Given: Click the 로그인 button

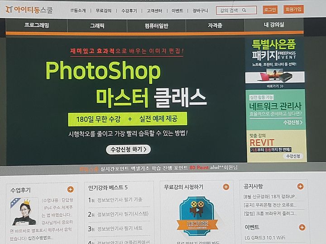Looking at the screenshot, I should [270, 9].
